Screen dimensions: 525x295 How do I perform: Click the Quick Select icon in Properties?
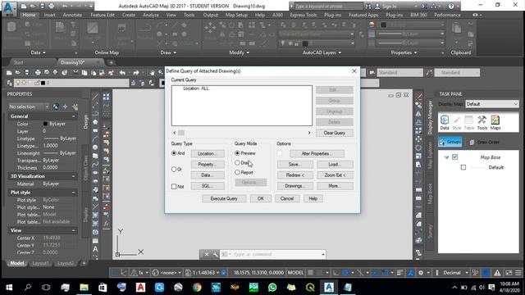pos(75,107)
